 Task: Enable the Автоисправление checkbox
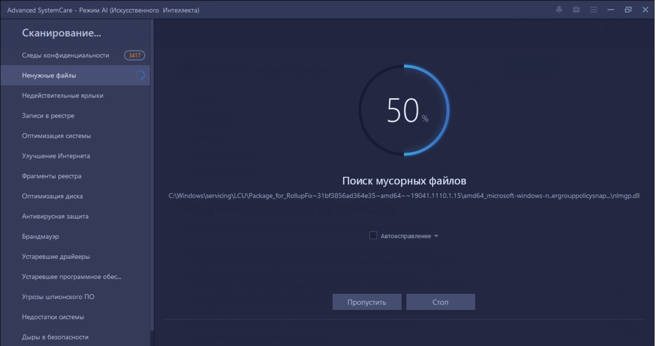click(x=373, y=235)
